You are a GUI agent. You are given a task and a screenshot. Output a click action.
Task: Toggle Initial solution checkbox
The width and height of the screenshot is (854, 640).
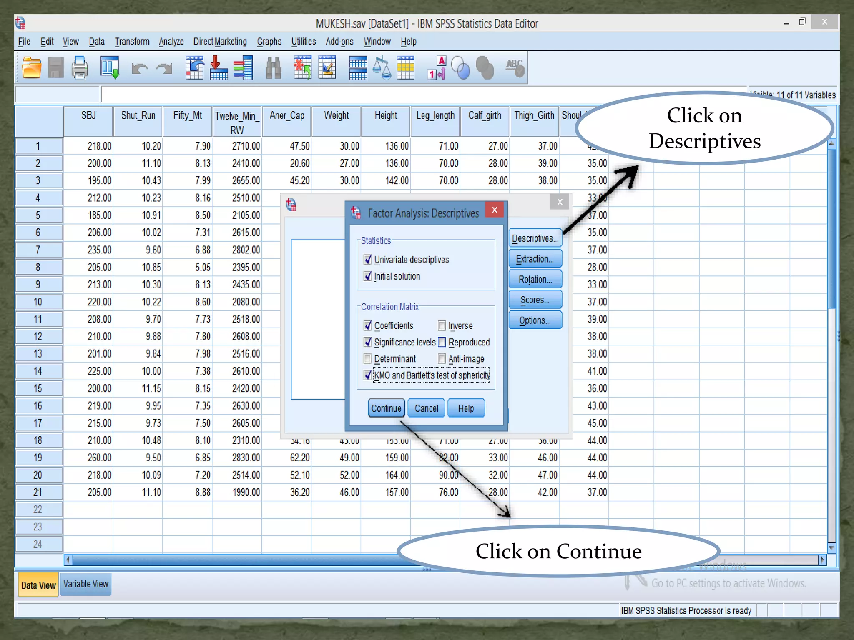367,276
